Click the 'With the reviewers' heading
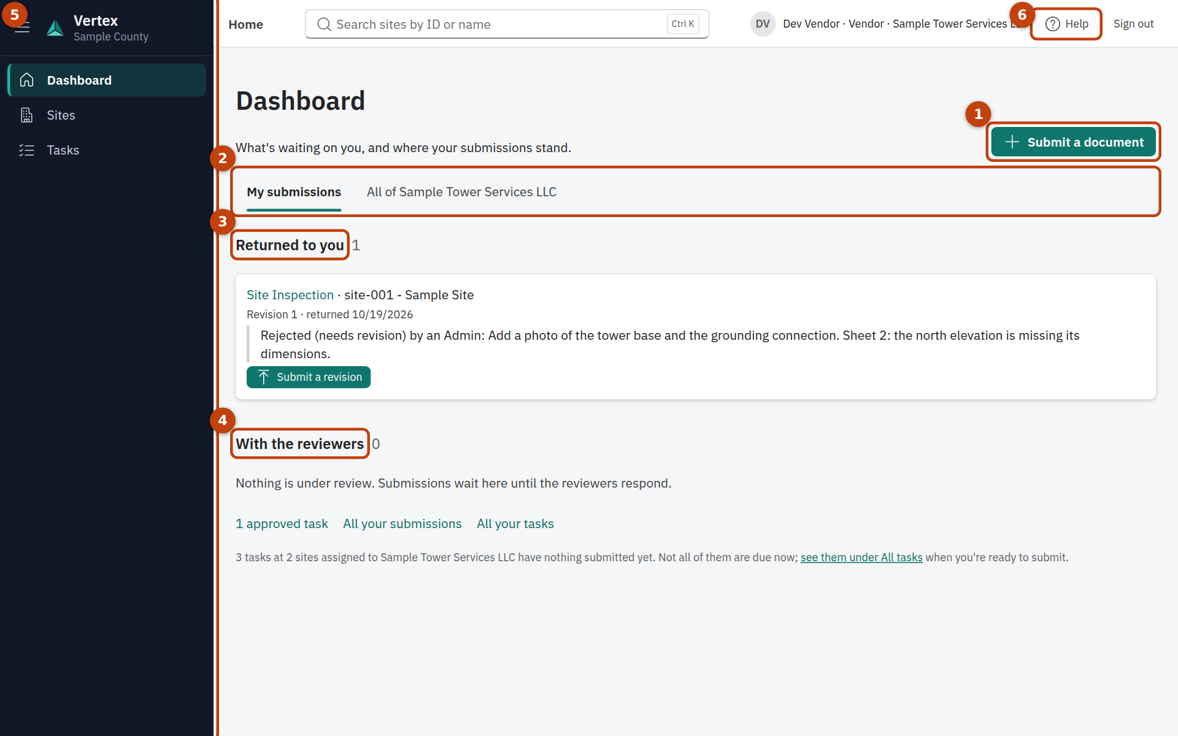Screen dimensions: 1178x736 (x=299, y=444)
